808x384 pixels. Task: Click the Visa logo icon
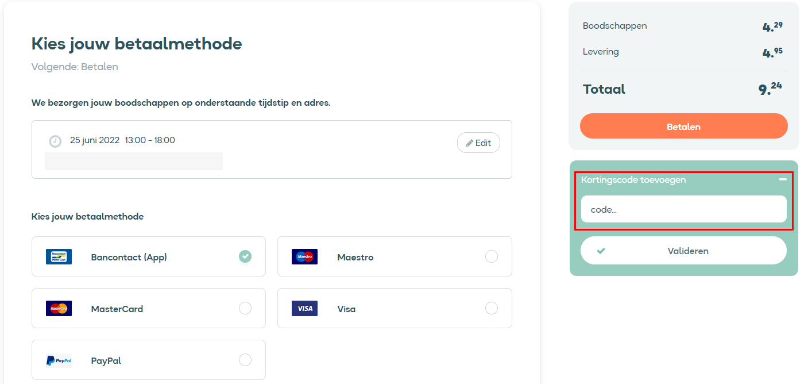(304, 308)
